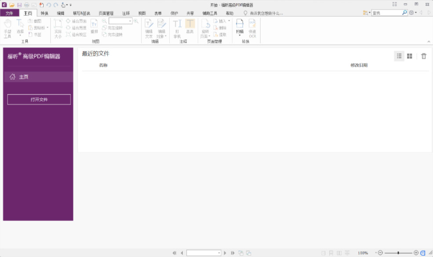Click the Reflow (重排) icon
Viewport: 433px width, 257px height.
tap(94, 26)
